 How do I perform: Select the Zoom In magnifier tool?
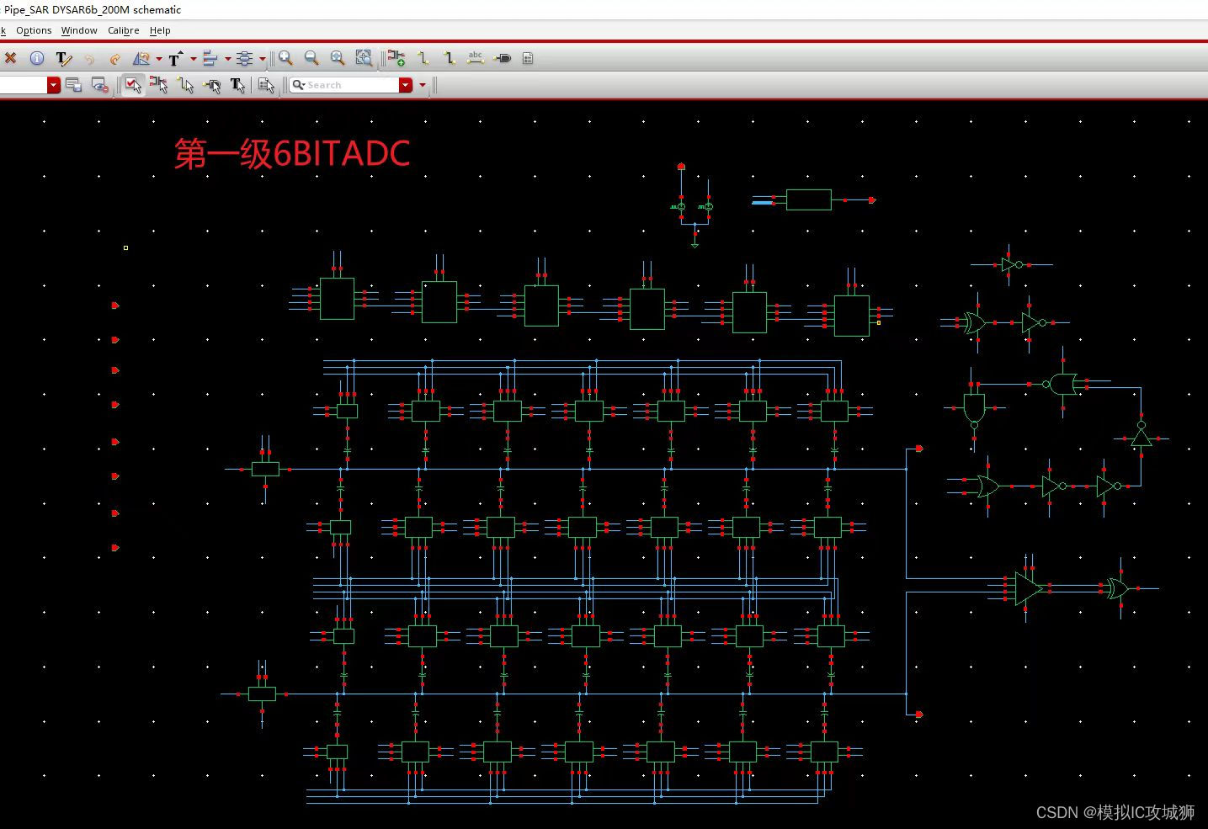point(285,58)
